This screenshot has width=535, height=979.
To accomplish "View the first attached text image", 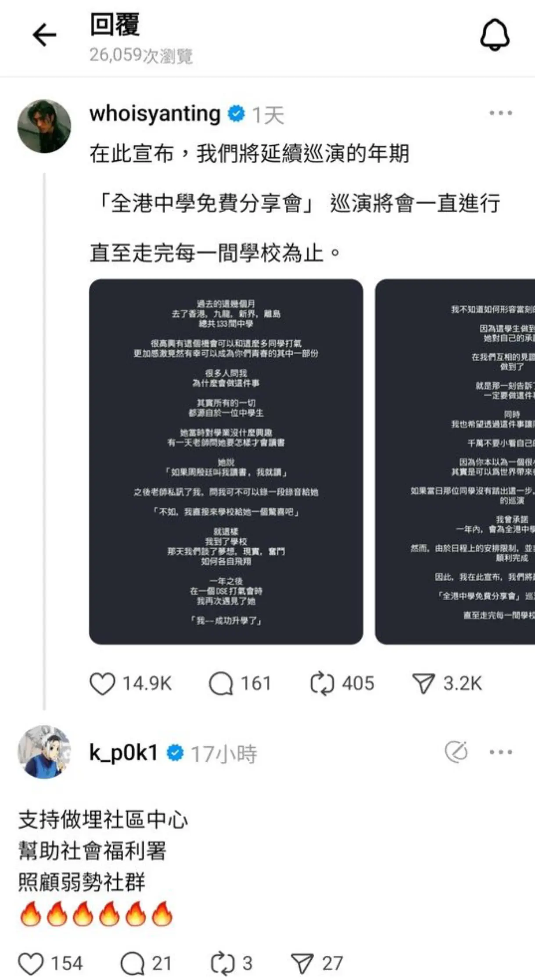I will [226, 462].
